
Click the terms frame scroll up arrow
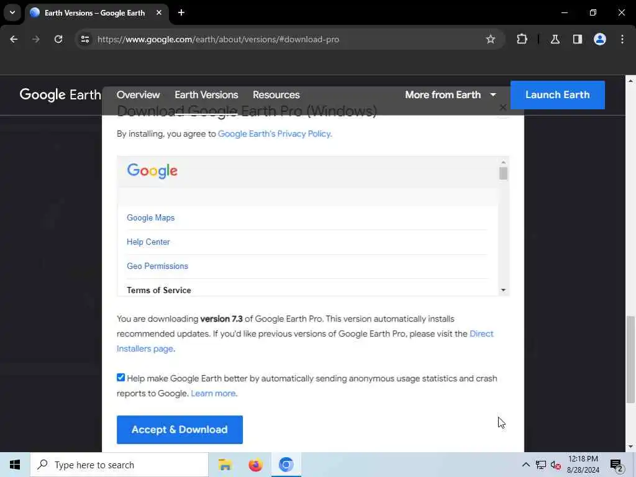pyautogui.click(x=503, y=162)
